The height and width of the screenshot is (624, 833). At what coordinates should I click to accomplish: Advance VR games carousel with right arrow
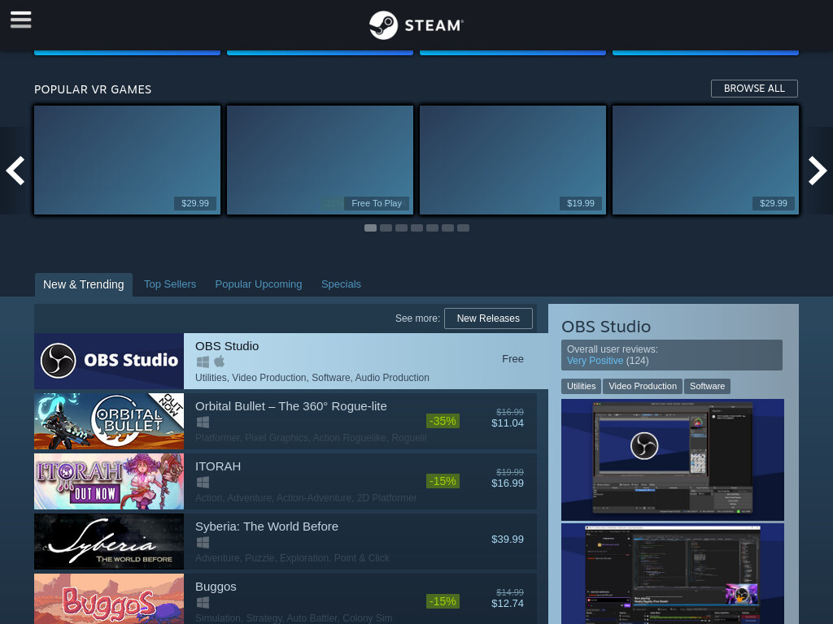(818, 171)
